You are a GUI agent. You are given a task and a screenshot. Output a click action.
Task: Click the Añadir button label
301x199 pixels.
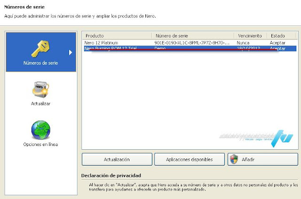point(248,160)
